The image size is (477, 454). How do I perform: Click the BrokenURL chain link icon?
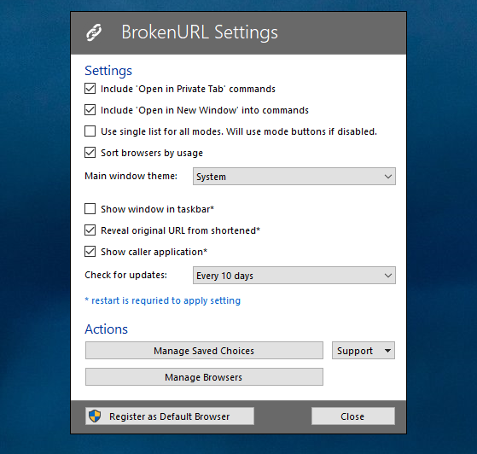click(94, 32)
